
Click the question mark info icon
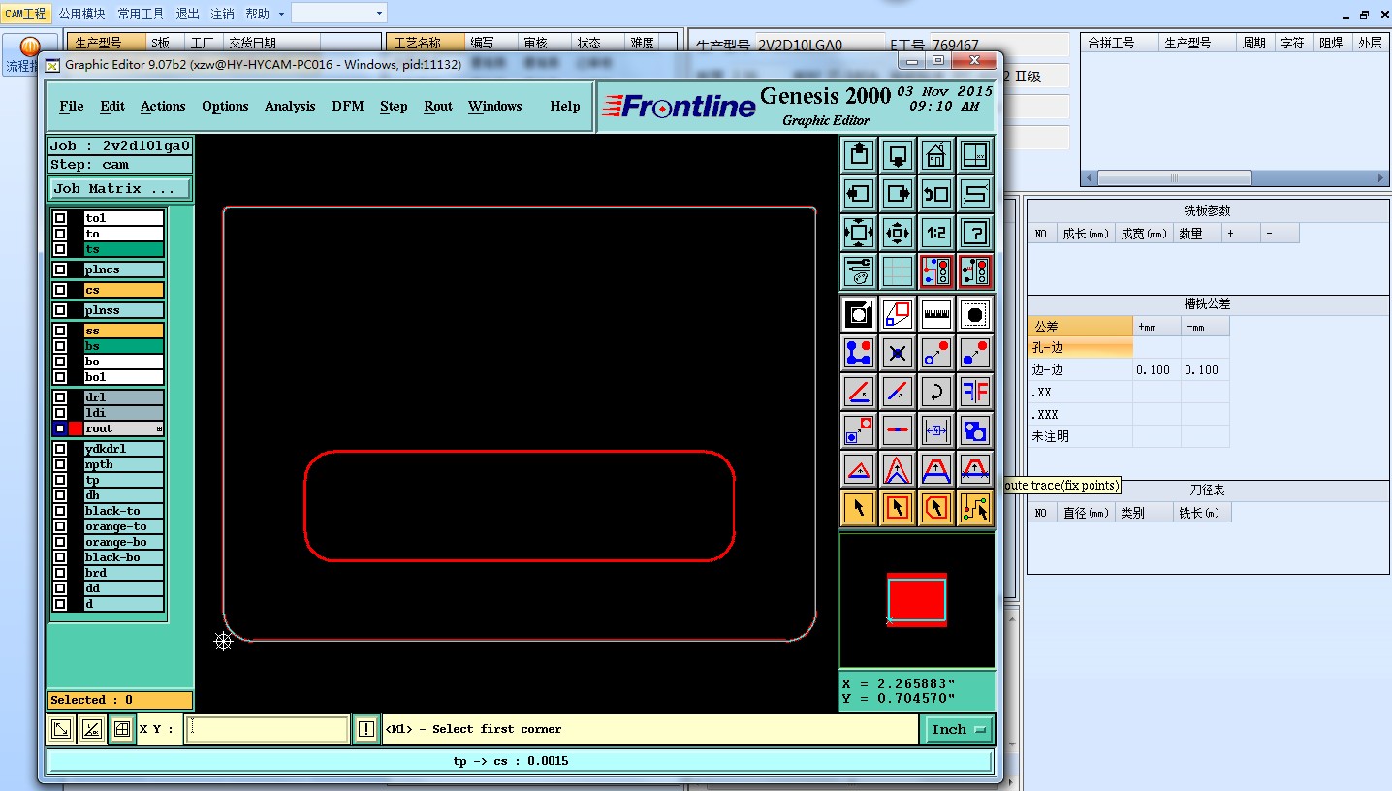tap(974, 233)
